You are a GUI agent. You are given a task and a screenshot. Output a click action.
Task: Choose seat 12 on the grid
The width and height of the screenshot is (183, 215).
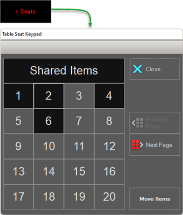point(109,146)
